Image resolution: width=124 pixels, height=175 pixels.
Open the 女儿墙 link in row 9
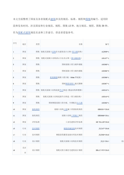pos(80,103)
